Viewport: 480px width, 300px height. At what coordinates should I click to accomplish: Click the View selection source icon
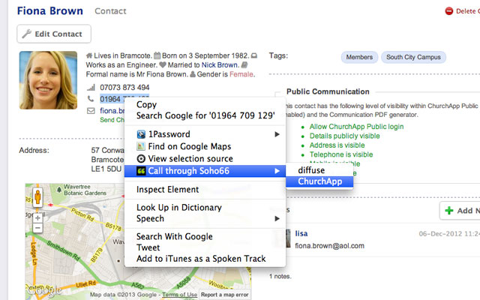tap(140, 159)
